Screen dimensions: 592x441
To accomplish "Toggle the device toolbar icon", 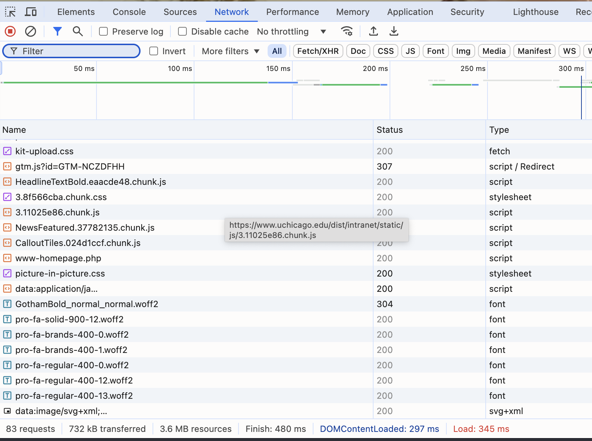I will (x=31, y=12).
